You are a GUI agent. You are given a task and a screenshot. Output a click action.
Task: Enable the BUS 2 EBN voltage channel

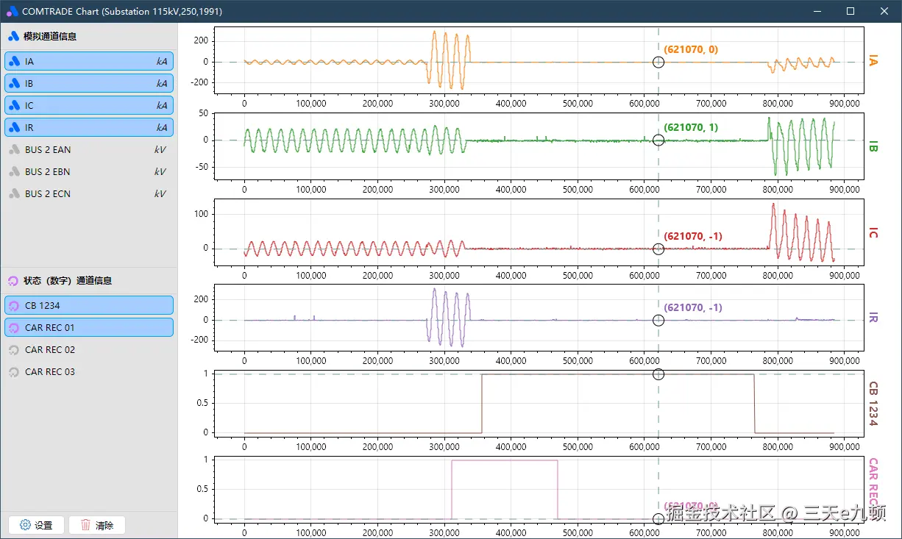tap(89, 172)
